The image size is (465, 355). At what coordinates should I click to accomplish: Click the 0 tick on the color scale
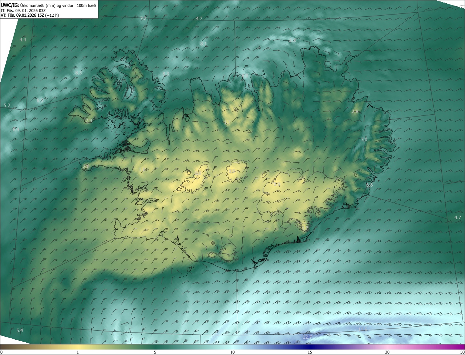click(x=1, y=352)
